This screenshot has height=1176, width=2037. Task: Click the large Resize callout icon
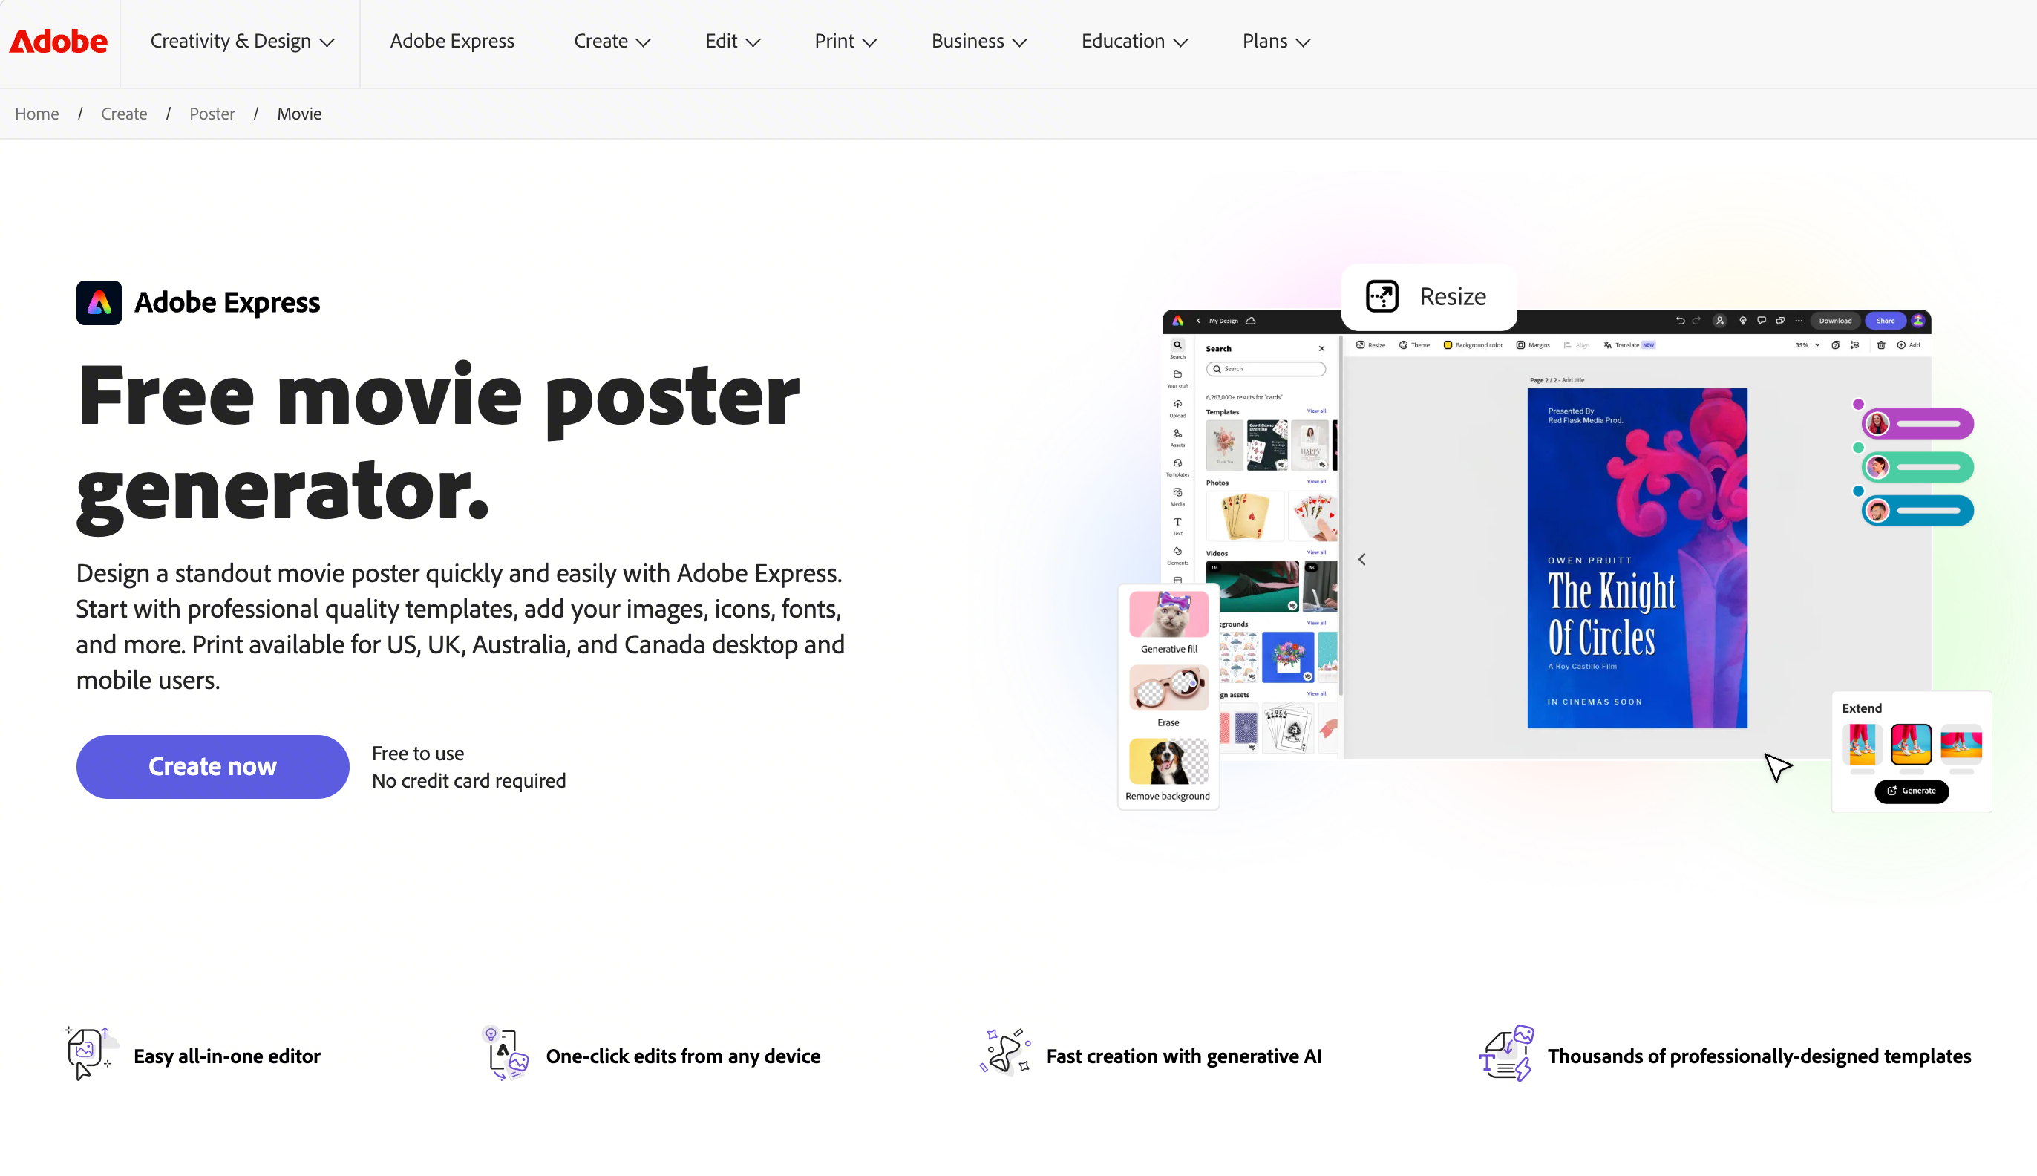tap(1382, 296)
